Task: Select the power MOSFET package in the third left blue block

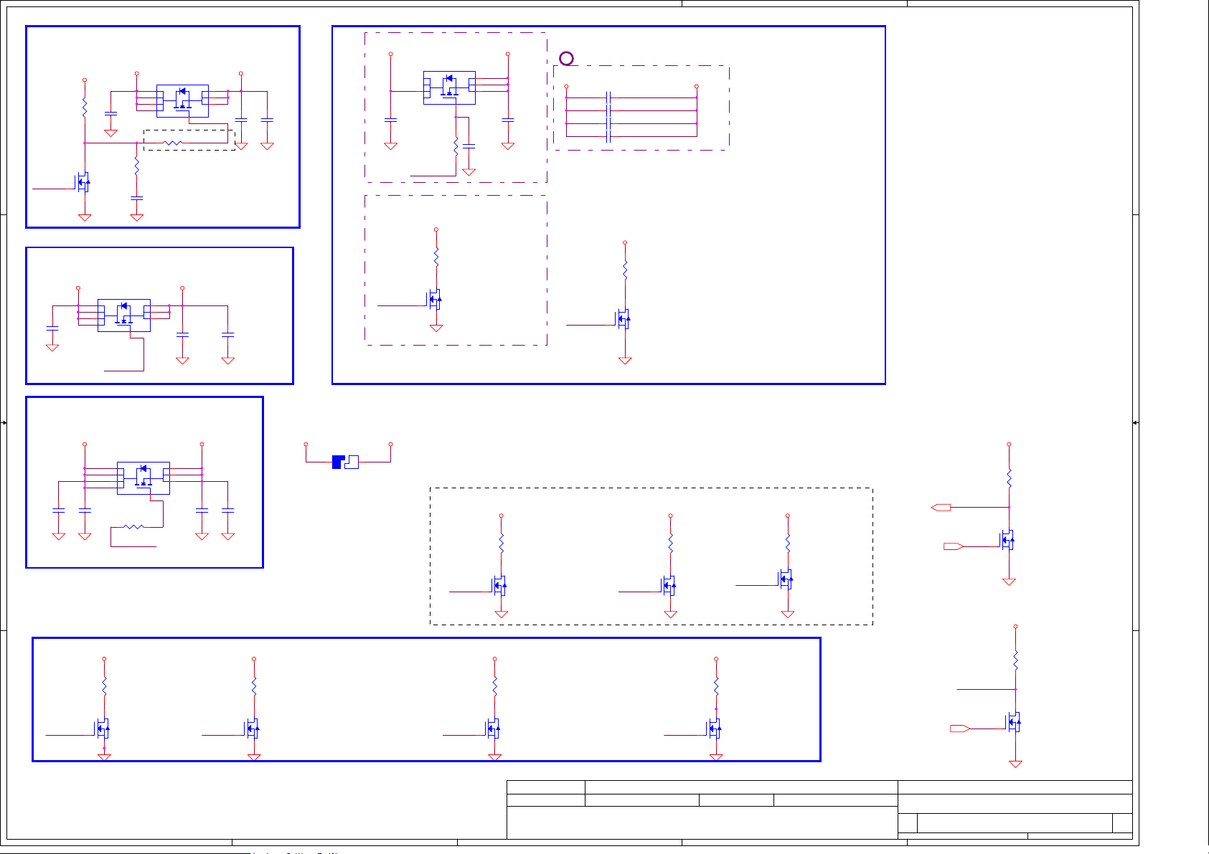Action: tap(144, 478)
